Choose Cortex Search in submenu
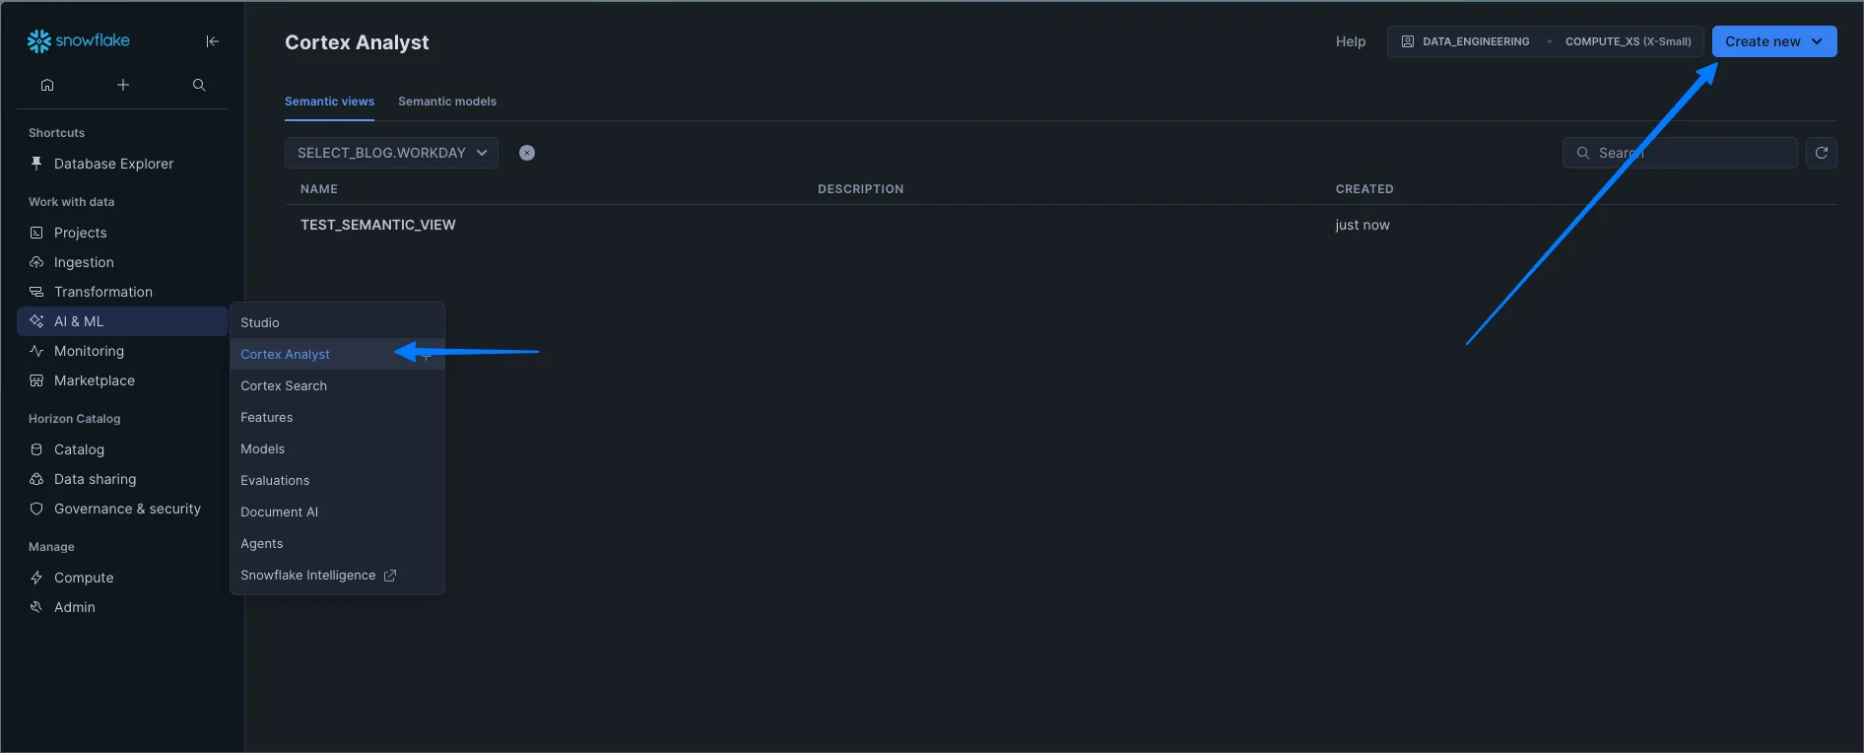The height and width of the screenshot is (753, 1864). pyautogui.click(x=337, y=385)
